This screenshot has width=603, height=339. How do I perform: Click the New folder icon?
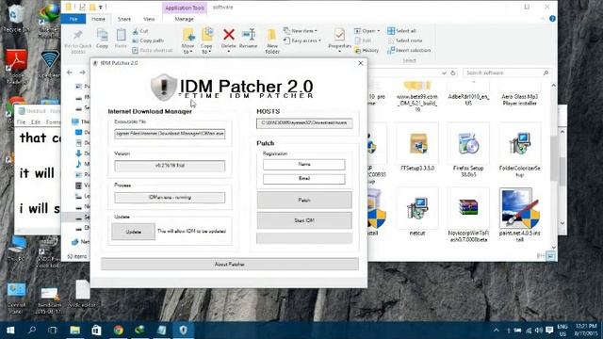(x=272, y=35)
